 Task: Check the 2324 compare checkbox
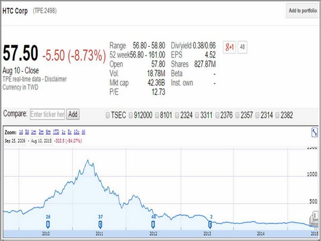pos(177,115)
